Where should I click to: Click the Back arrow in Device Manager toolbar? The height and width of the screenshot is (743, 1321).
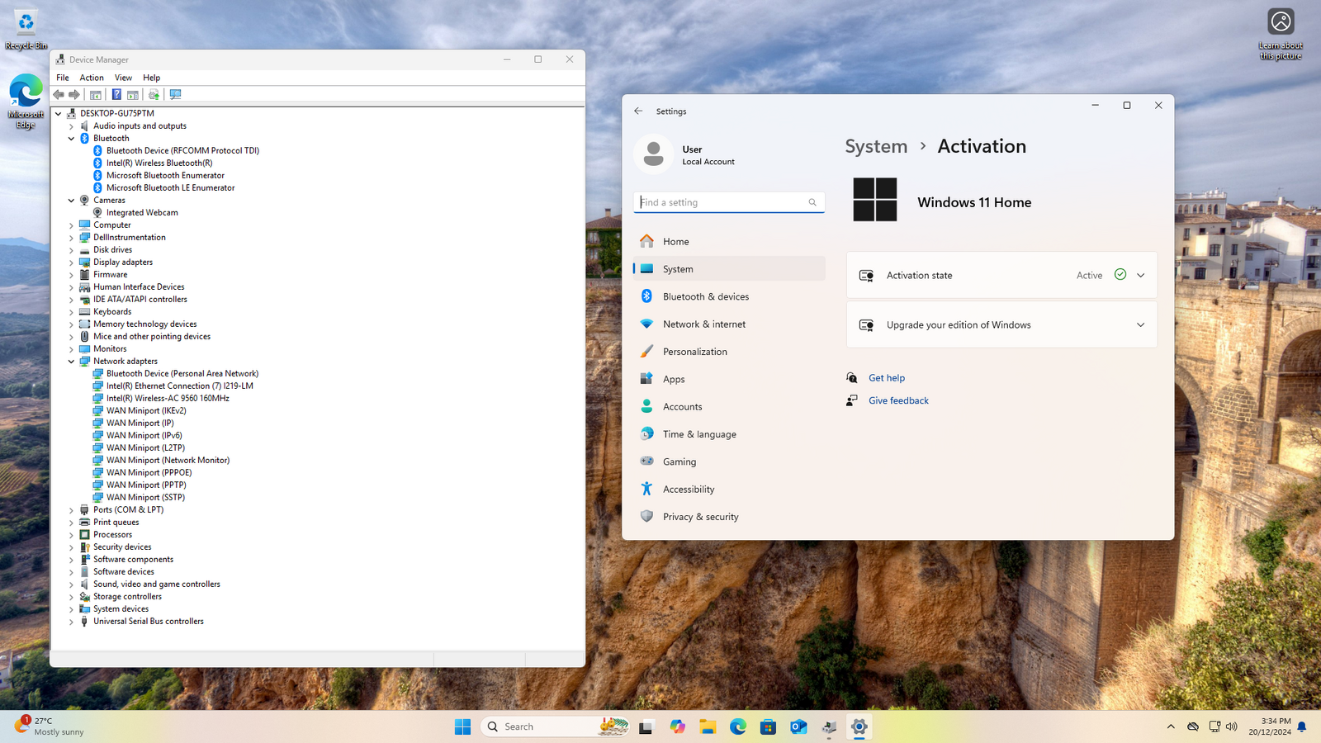pos(59,95)
